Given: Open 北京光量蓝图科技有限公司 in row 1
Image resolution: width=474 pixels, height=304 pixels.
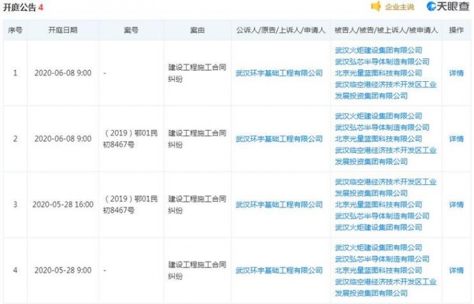Looking at the screenshot, I should [x=379, y=73].
